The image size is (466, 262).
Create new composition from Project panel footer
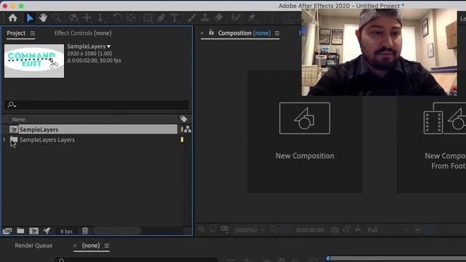click(x=34, y=231)
